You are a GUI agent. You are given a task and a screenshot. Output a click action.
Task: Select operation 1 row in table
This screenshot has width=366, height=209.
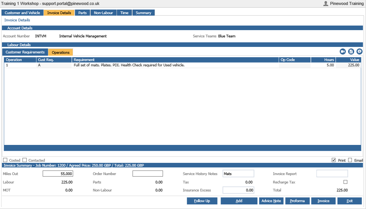pyautogui.click(x=182, y=65)
